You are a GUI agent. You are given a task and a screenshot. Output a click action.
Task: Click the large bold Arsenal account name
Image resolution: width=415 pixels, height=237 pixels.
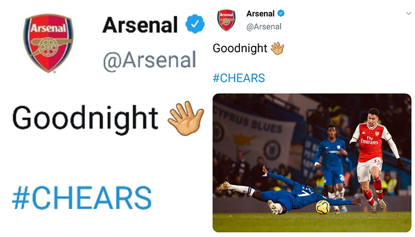tap(140, 25)
